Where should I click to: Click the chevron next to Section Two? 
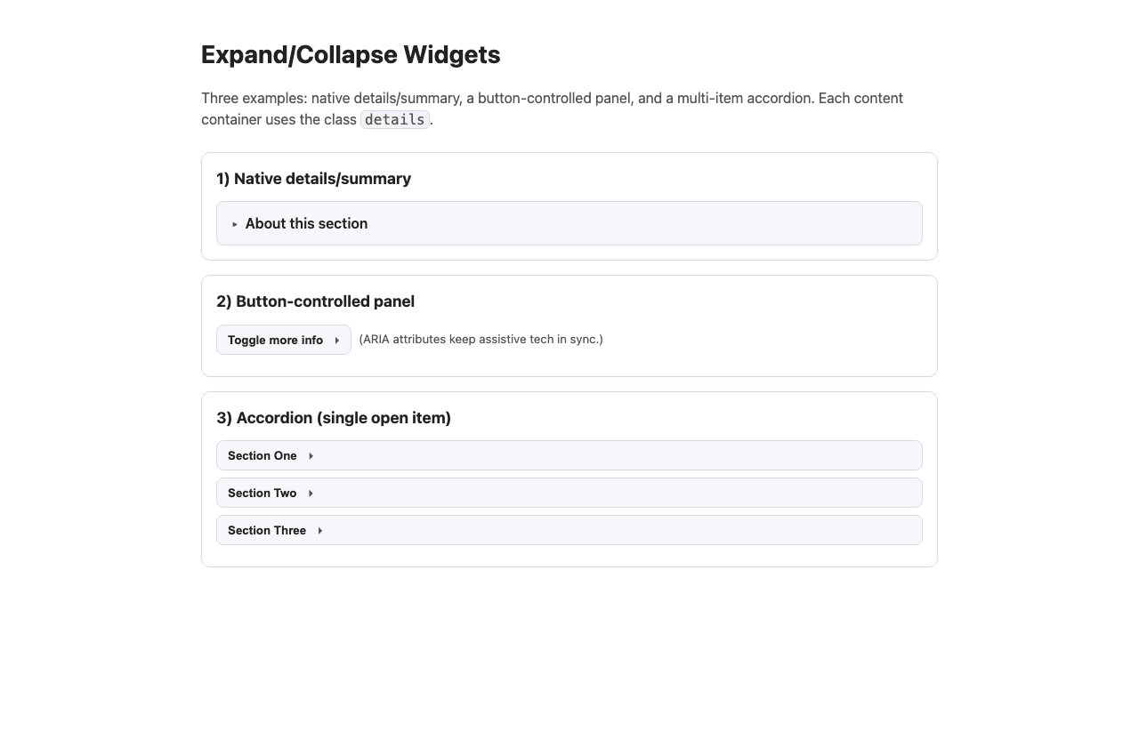(x=311, y=493)
